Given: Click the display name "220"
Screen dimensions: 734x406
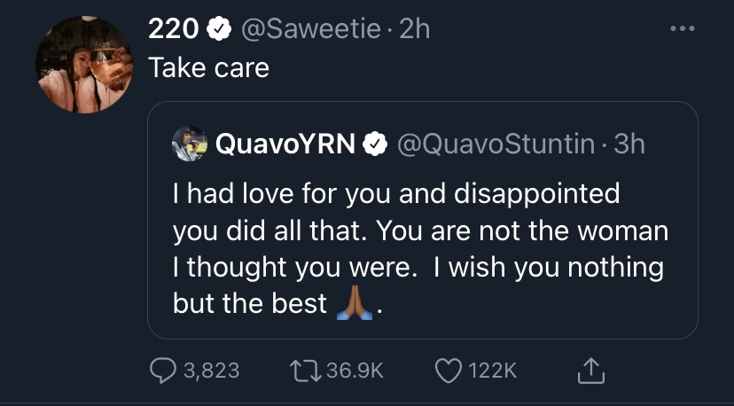Looking at the screenshot, I should point(174,28).
